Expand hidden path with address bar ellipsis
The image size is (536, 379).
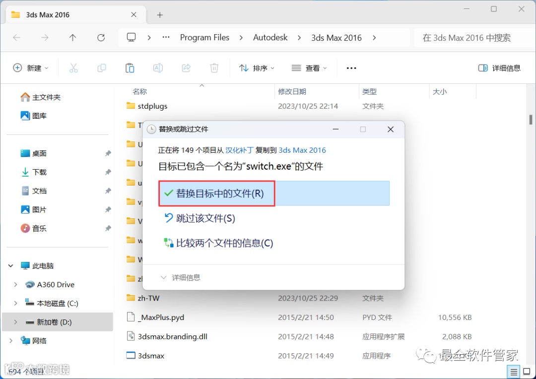click(166, 37)
